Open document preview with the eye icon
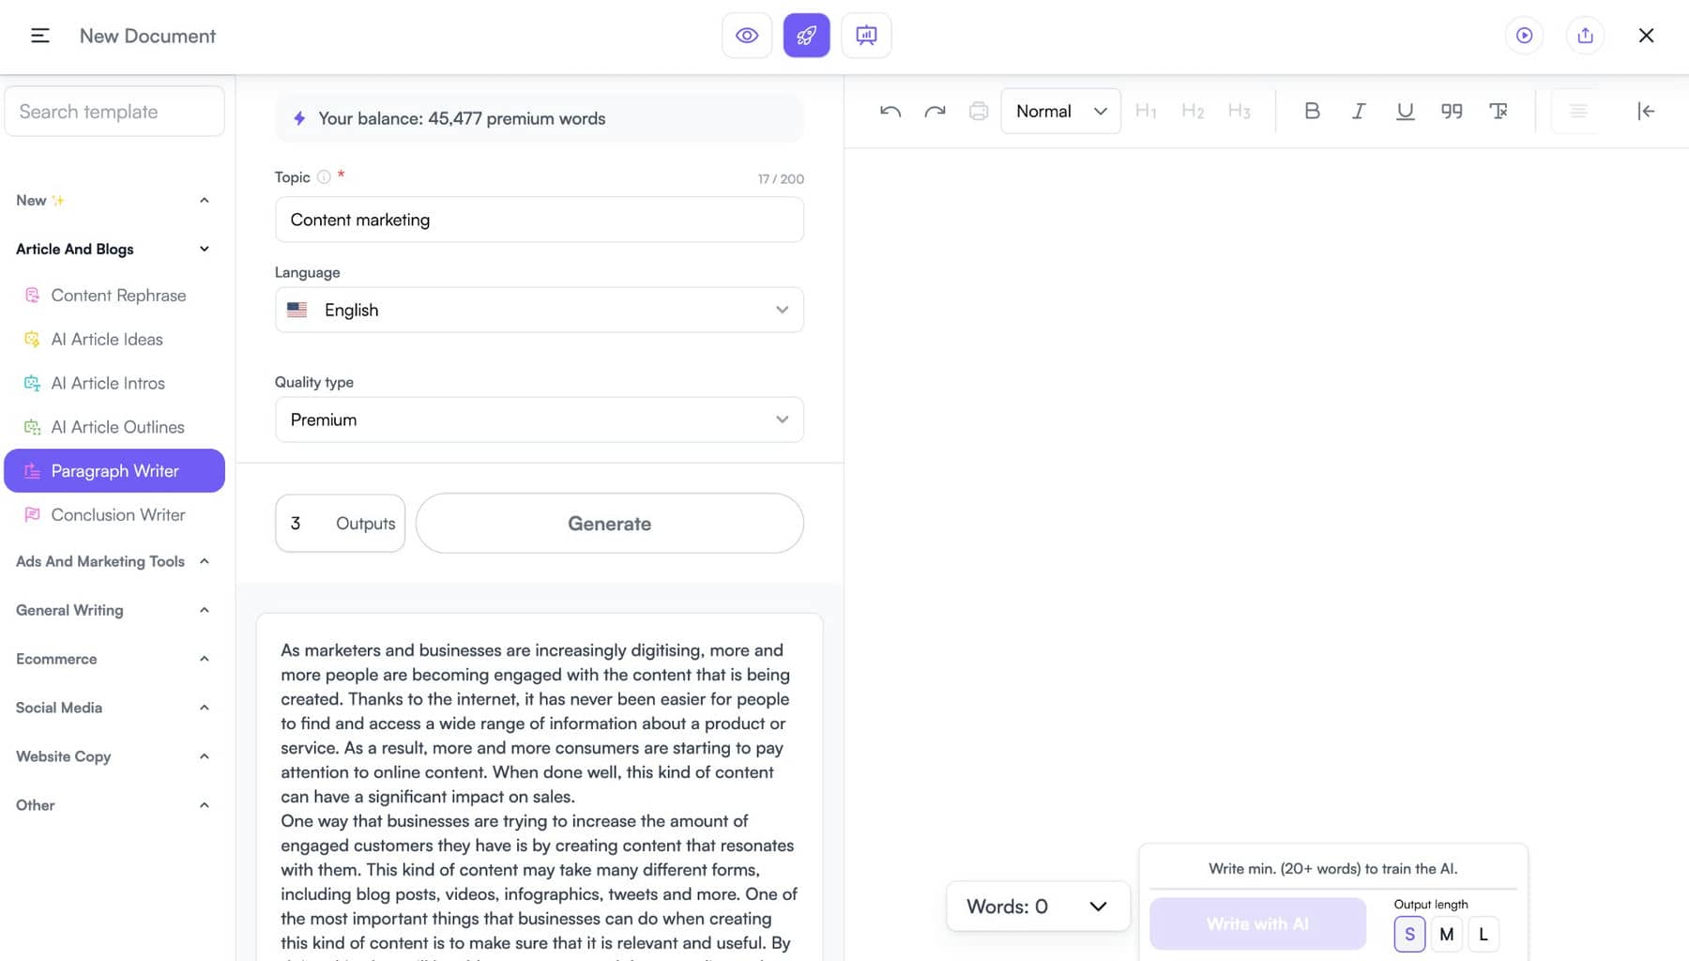1689x961 pixels. [x=746, y=35]
